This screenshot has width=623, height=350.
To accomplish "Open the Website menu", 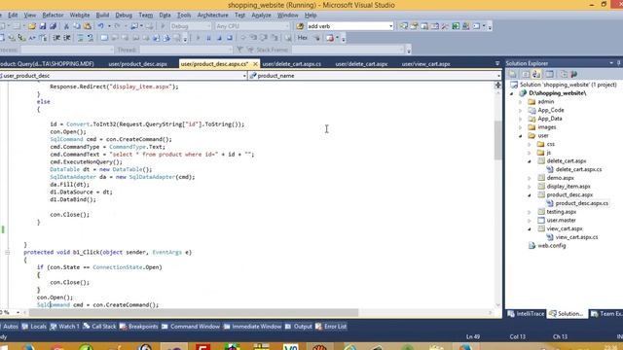I will coord(80,16).
